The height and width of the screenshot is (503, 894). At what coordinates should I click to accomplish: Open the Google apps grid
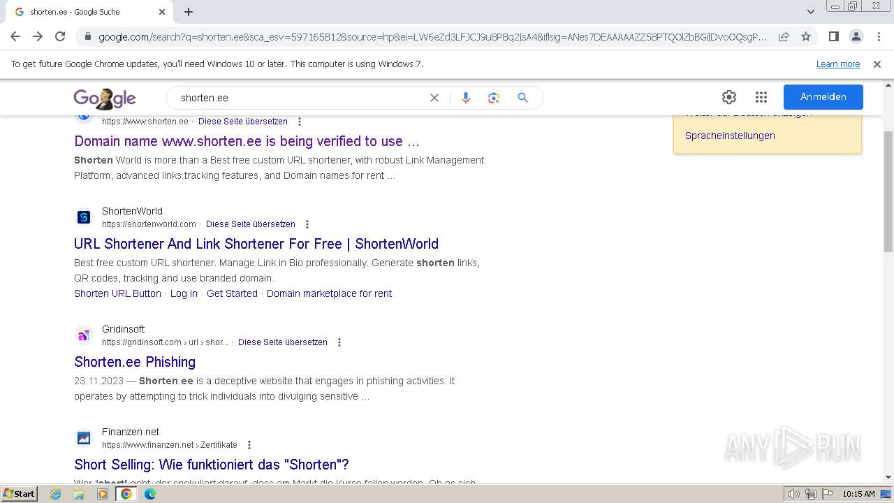(761, 97)
